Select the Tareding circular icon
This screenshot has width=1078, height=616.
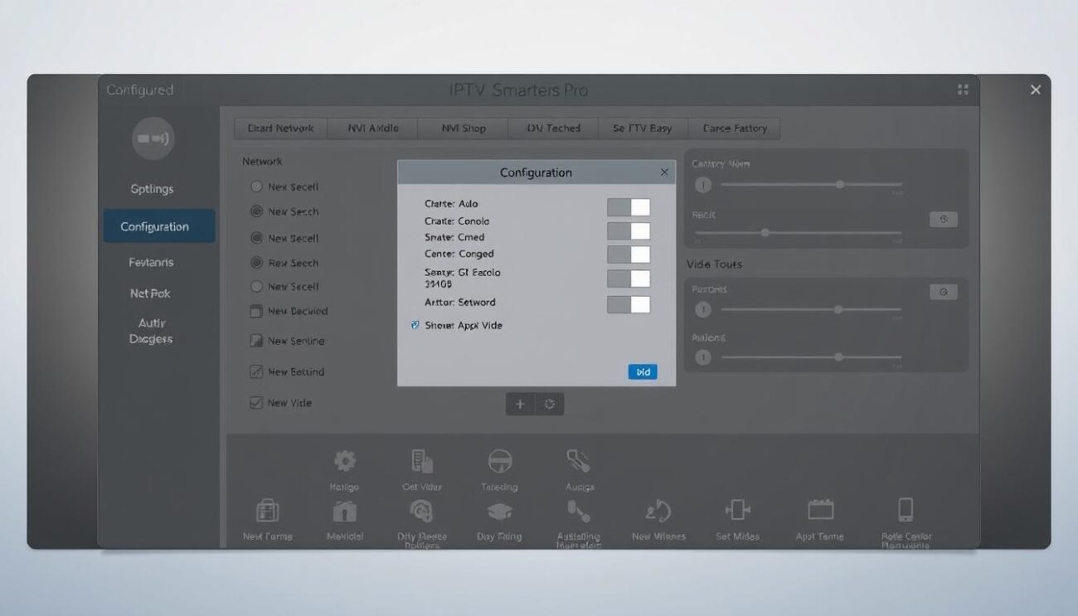click(x=499, y=462)
